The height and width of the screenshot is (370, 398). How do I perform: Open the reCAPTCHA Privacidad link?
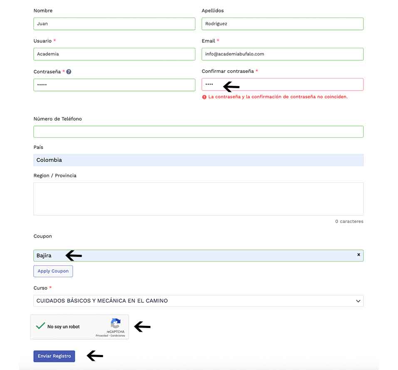(x=102, y=335)
